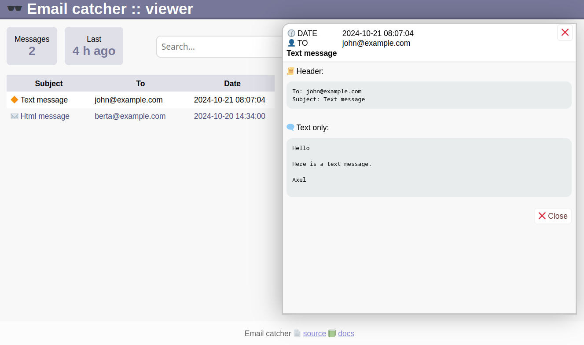Close the message panel with top X
Screen dimensions: 584x345
click(x=565, y=33)
